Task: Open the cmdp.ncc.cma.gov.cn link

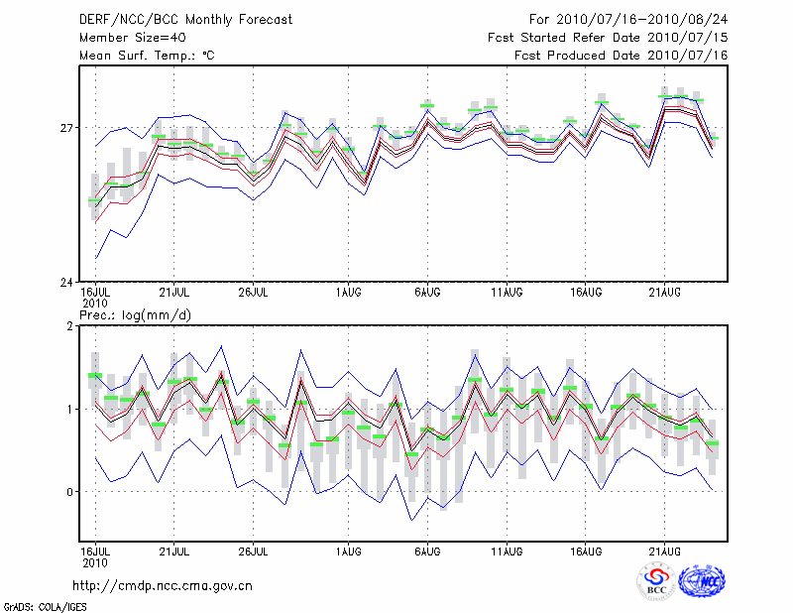Action: coord(163,586)
